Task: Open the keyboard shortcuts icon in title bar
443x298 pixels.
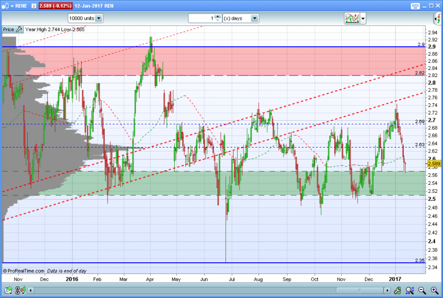Action: coord(415,6)
